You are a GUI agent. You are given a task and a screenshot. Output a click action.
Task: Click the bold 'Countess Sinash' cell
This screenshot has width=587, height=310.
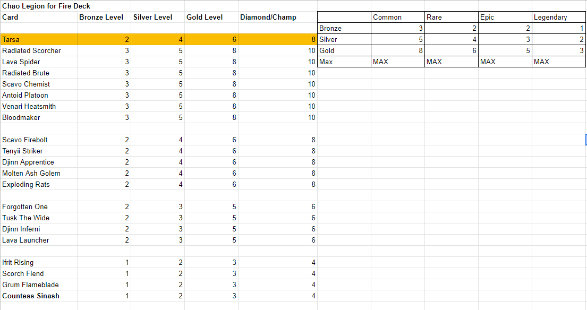point(39,296)
